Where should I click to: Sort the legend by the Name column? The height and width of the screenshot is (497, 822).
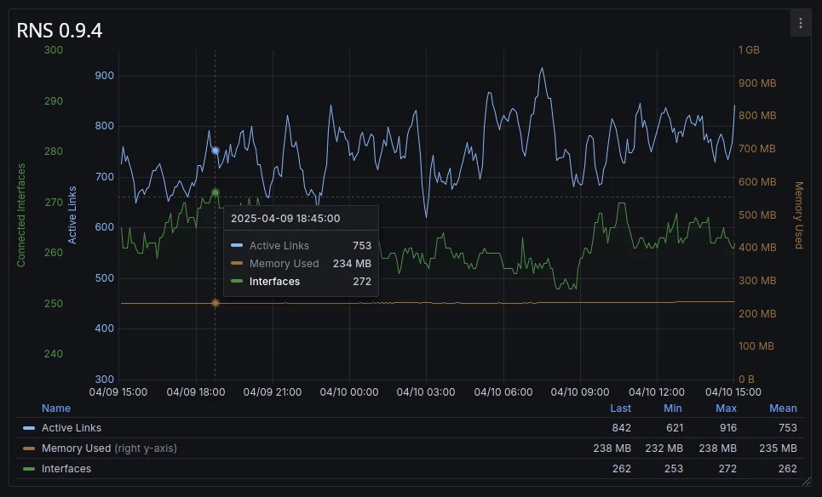56,408
